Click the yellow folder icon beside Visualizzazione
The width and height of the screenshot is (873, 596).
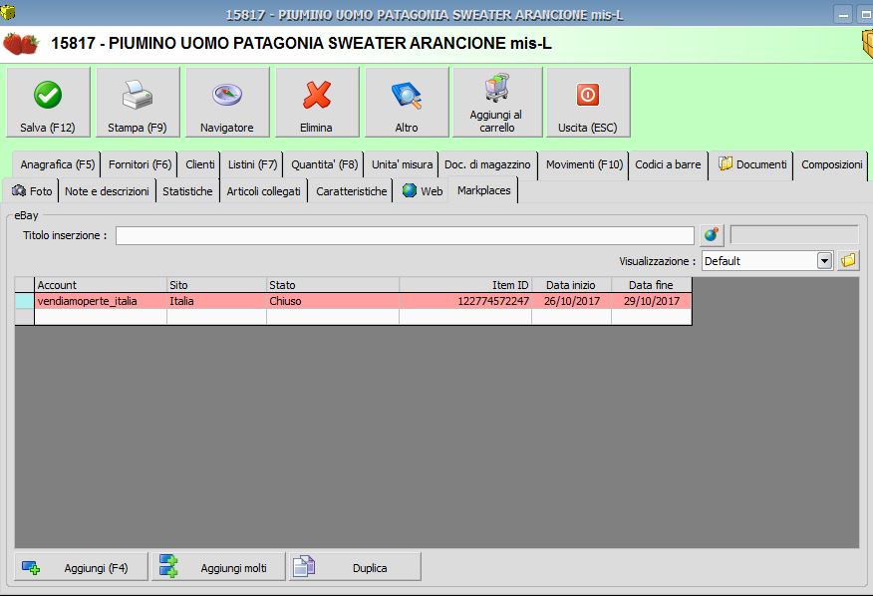tap(848, 261)
